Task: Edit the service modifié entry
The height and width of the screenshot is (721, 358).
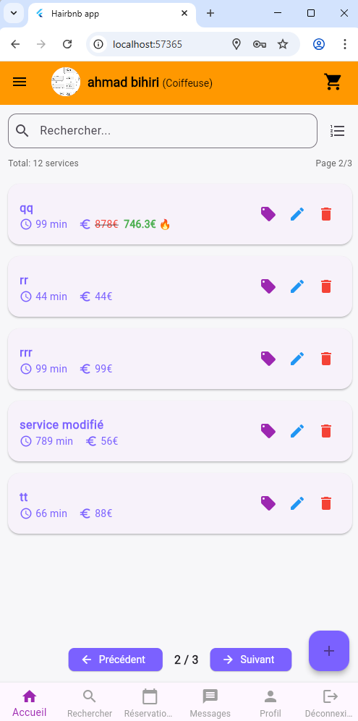Action: pyautogui.click(x=297, y=431)
